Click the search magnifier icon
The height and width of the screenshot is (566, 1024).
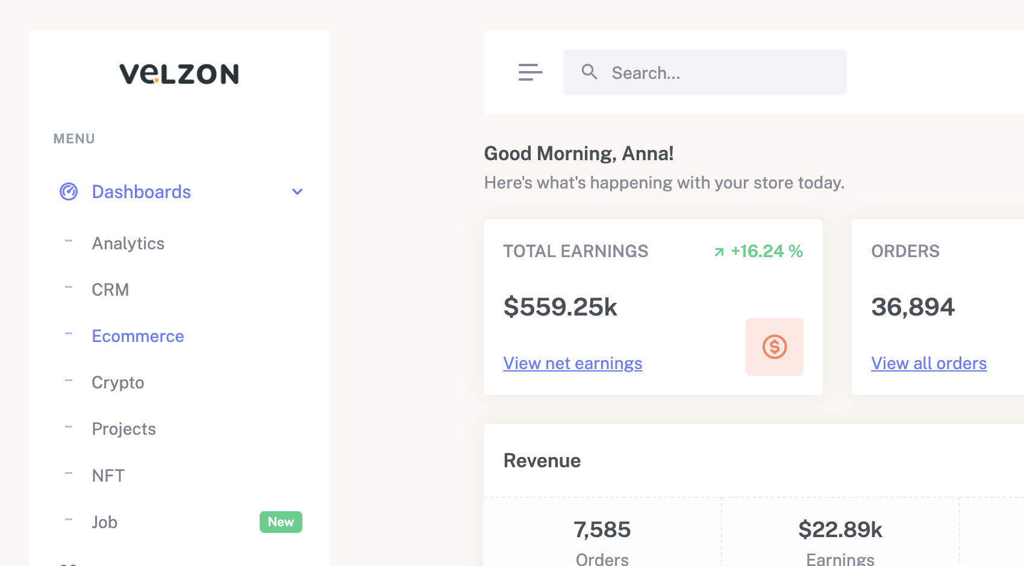tap(590, 72)
